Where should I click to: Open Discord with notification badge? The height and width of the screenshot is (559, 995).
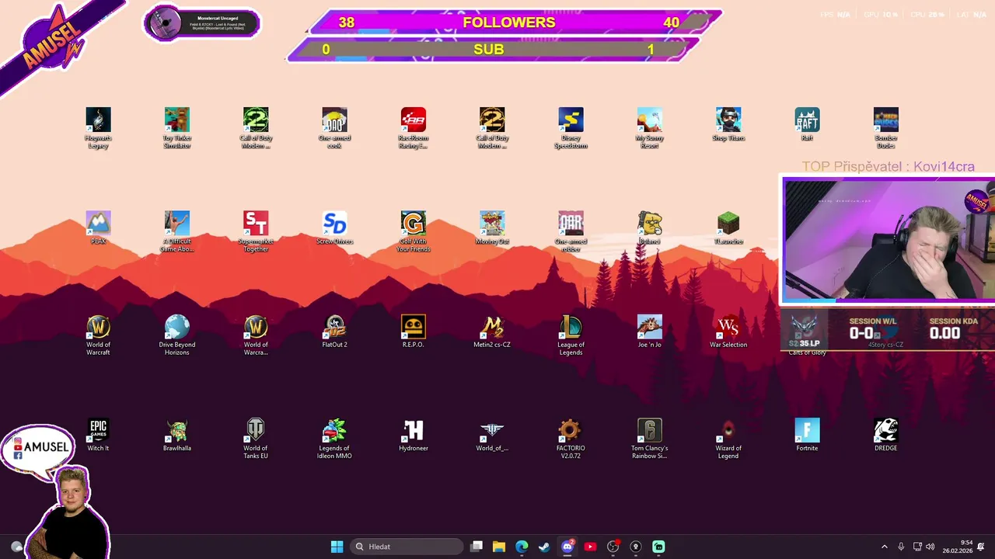point(567,547)
